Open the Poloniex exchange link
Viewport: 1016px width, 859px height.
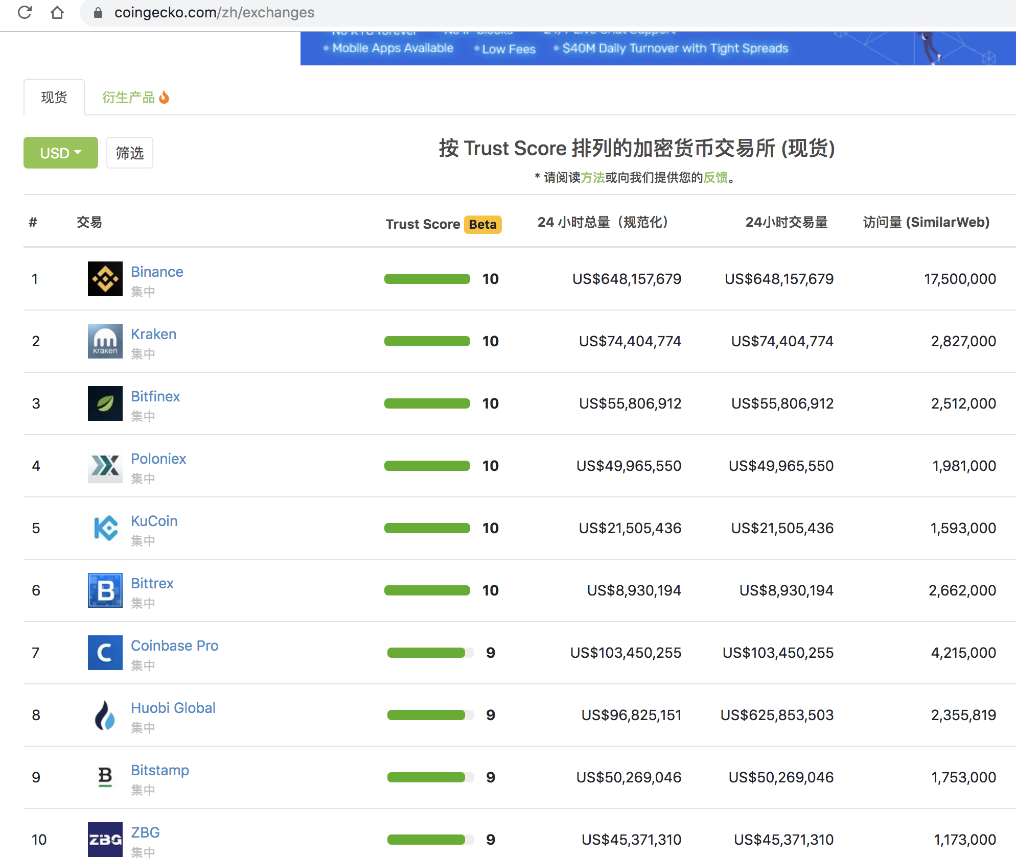(158, 459)
